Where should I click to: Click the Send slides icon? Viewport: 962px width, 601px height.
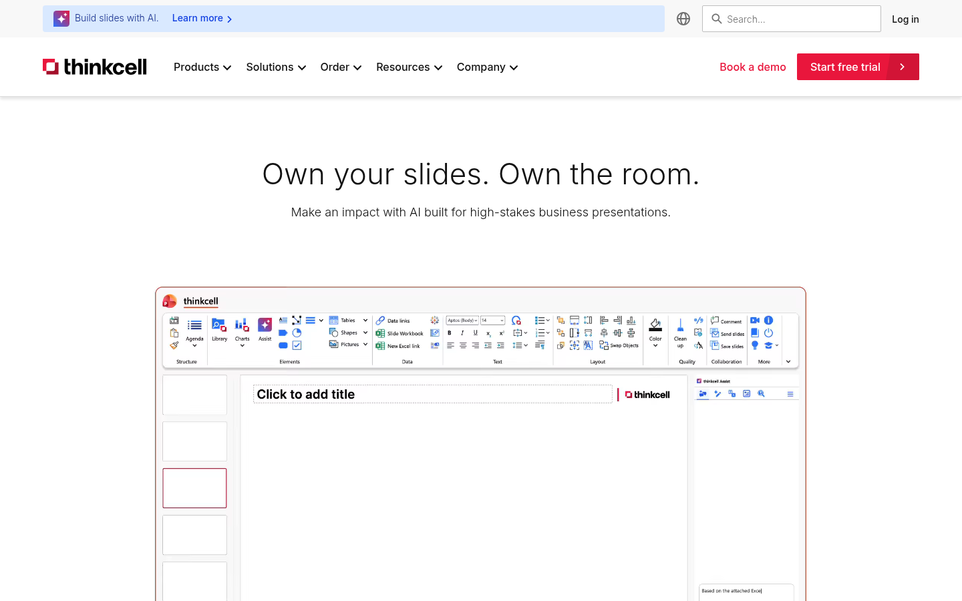tap(715, 333)
